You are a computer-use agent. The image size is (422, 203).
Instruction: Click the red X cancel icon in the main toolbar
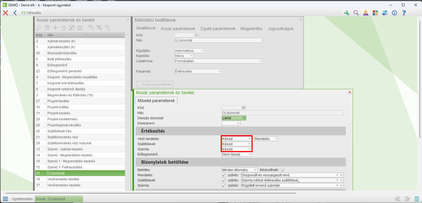(x=5, y=13)
